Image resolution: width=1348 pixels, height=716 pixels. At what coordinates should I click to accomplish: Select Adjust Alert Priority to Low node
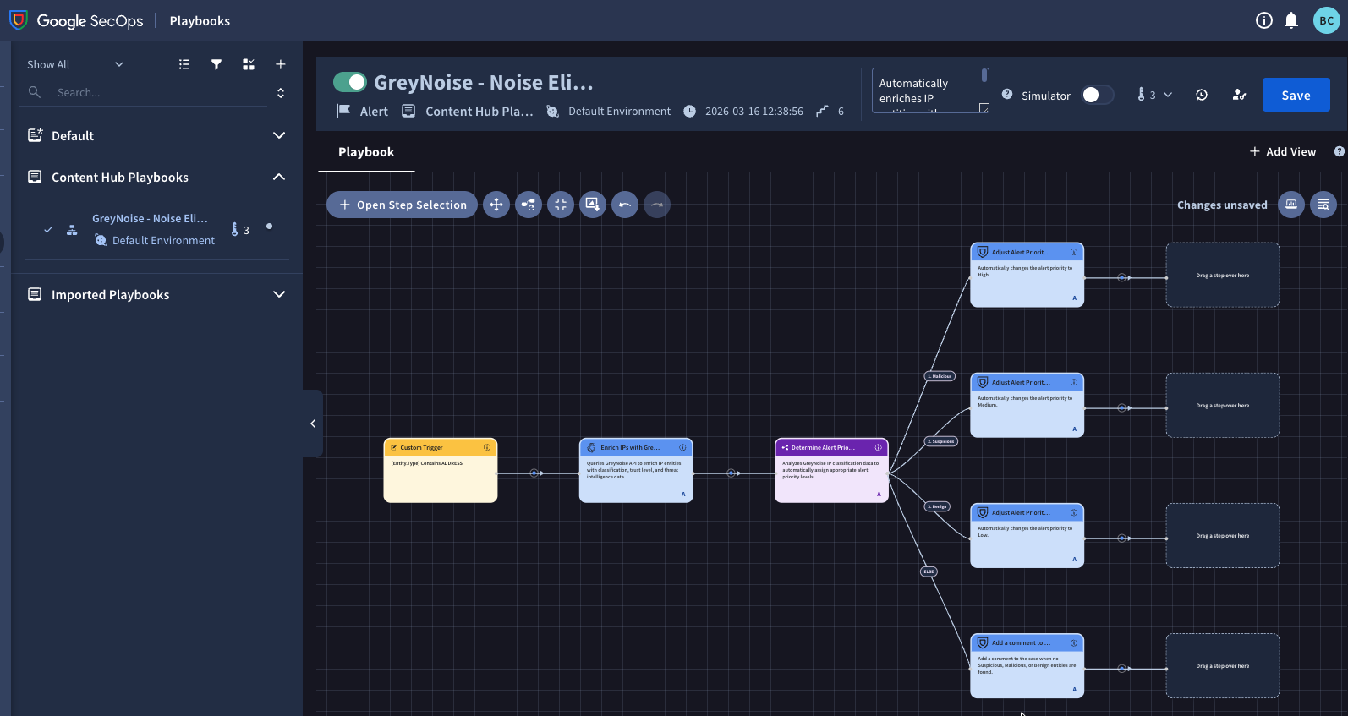pyautogui.click(x=1027, y=535)
